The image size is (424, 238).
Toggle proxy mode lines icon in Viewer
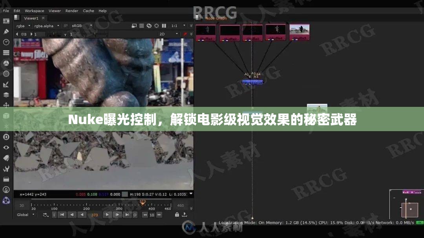tap(141, 26)
